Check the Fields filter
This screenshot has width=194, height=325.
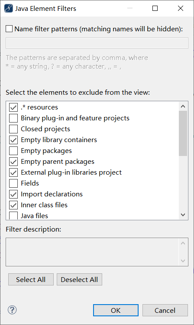click(x=13, y=183)
